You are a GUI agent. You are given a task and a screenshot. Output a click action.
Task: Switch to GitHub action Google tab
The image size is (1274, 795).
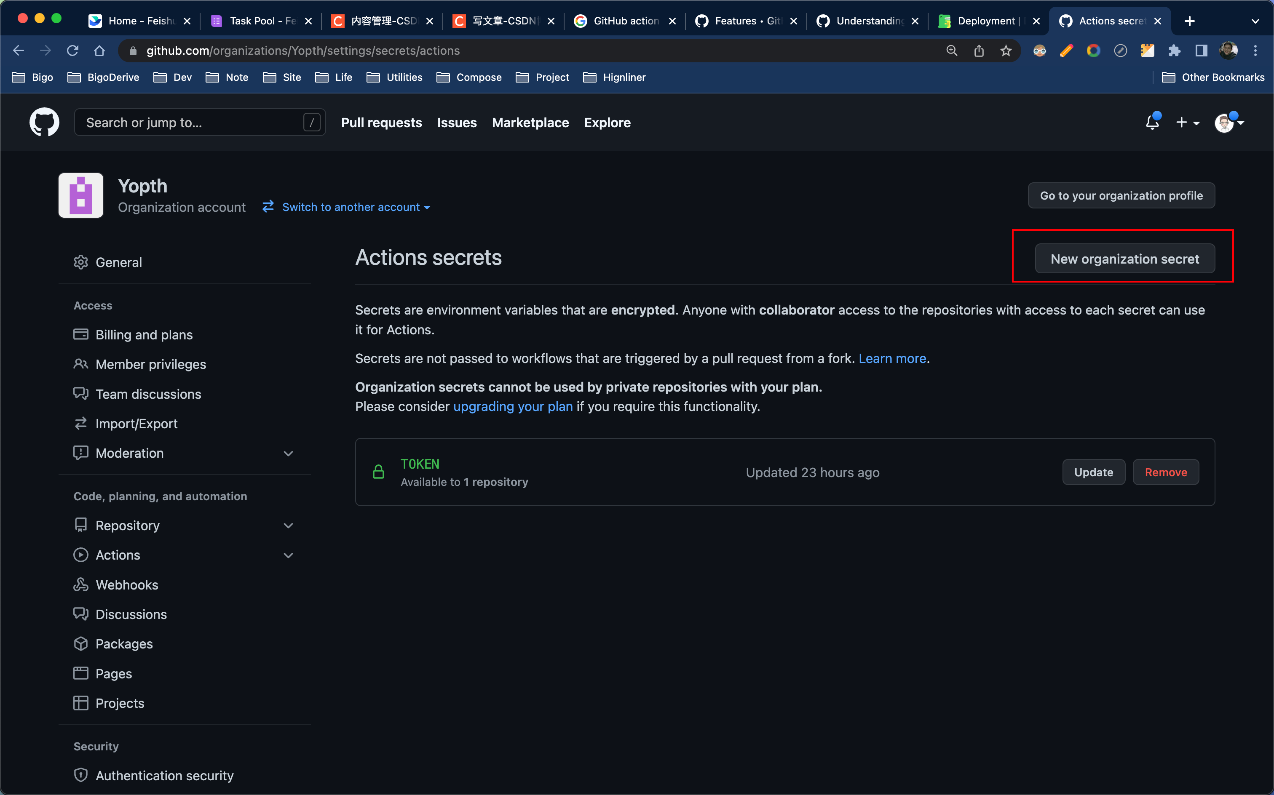pyautogui.click(x=625, y=21)
